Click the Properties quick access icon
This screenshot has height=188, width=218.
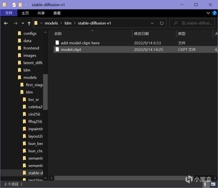pos(14,5)
